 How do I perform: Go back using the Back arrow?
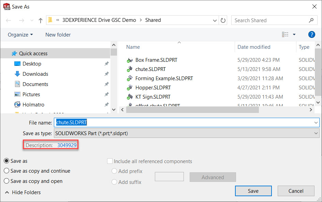[9, 20]
